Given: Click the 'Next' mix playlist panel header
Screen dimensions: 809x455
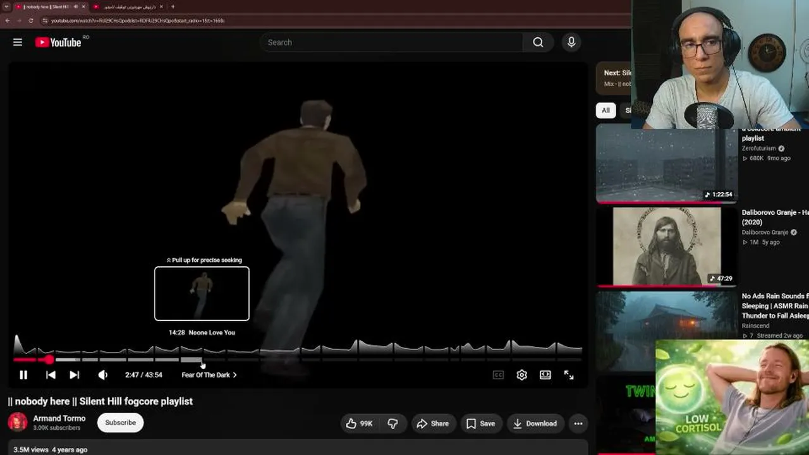Looking at the screenshot, I should (614, 78).
